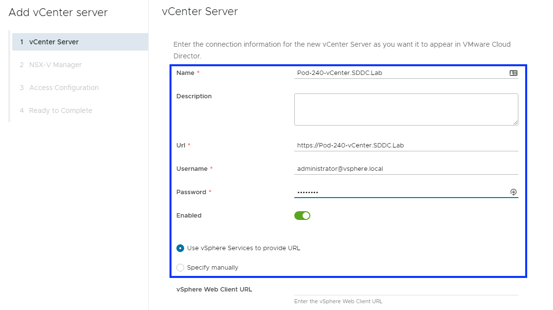
Task: Focus the Description text area
Action: [405, 109]
